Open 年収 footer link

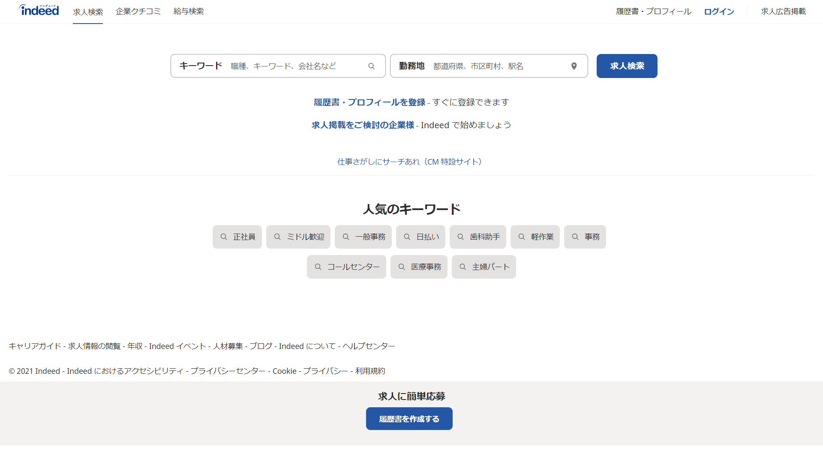(135, 346)
